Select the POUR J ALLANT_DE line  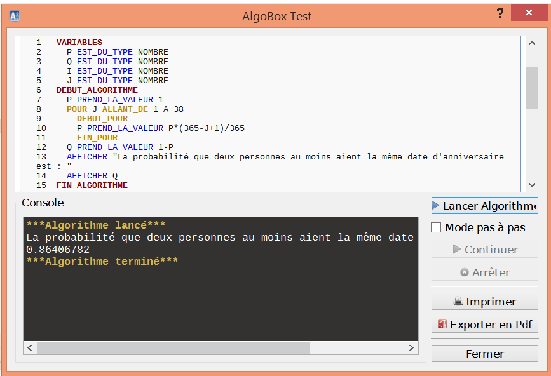pyautogui.click(x=125, y=109)
